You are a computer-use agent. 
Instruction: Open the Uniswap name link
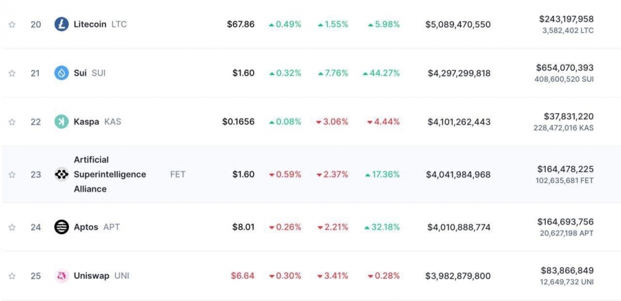click(92, 276)
